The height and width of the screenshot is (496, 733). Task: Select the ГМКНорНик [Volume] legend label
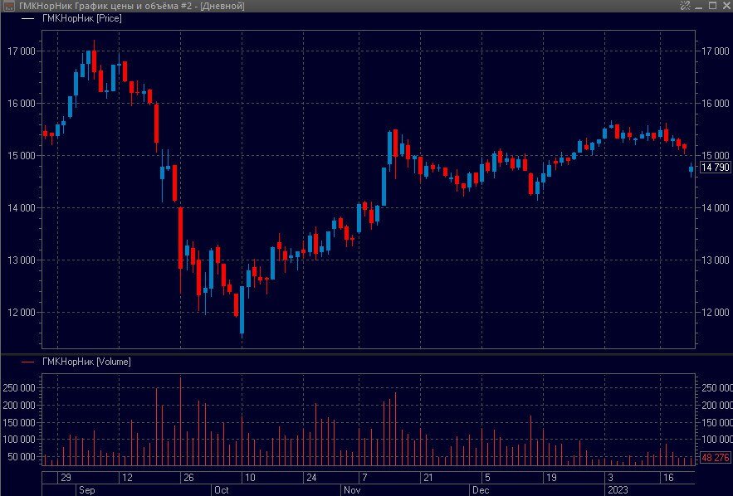click(x=86, y=362)
